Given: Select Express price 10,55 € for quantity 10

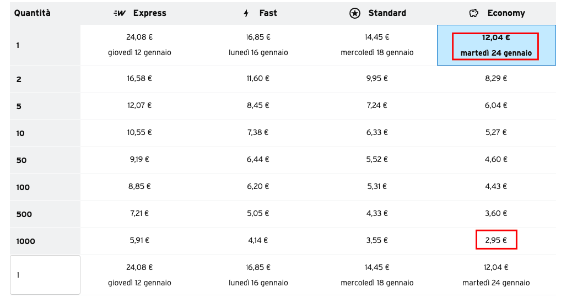Looking at the screenshot, I should [139, 132].
